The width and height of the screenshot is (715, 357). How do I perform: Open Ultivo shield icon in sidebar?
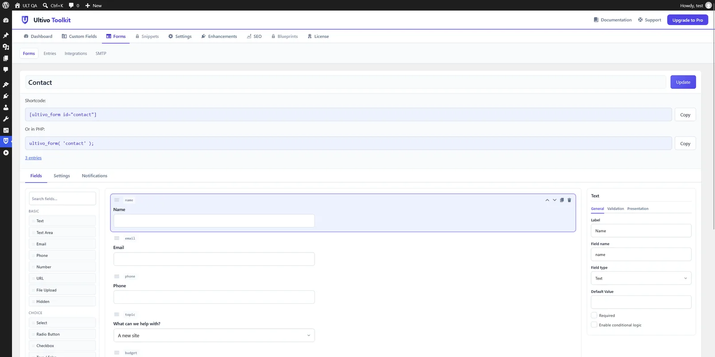6,141
